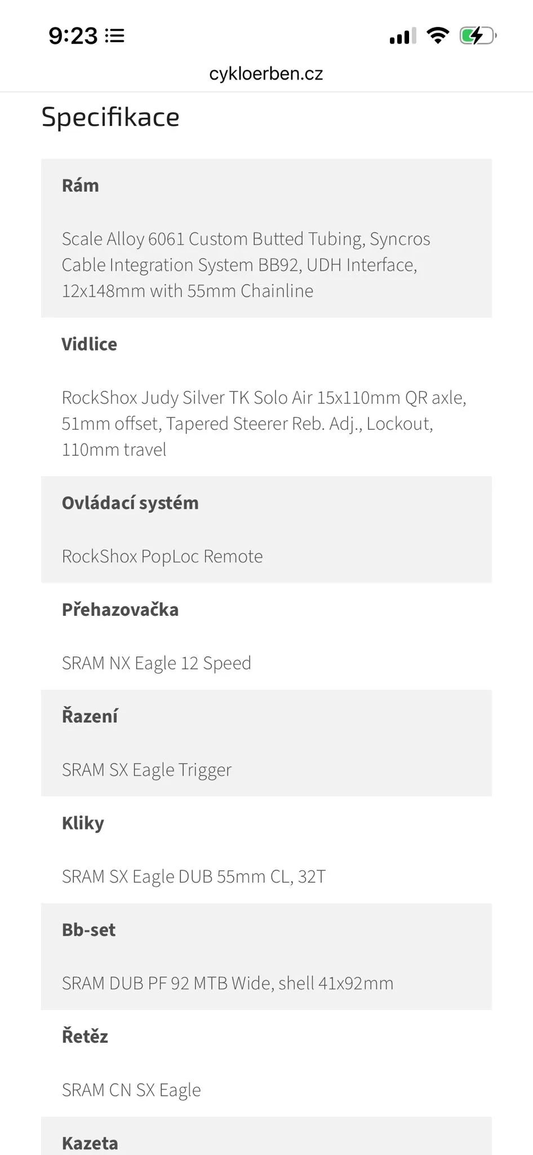The image size is (533, 1155).
Task: Tap the battery charging icon
Action: tap(477, 36)
